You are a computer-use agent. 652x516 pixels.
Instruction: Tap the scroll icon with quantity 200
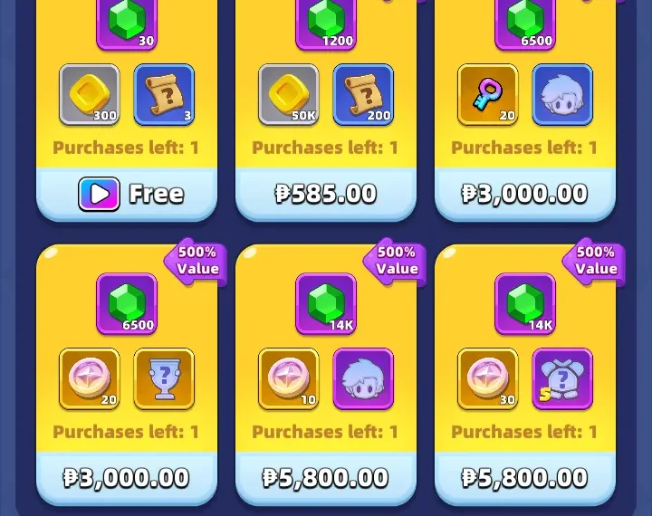(363, 95)
